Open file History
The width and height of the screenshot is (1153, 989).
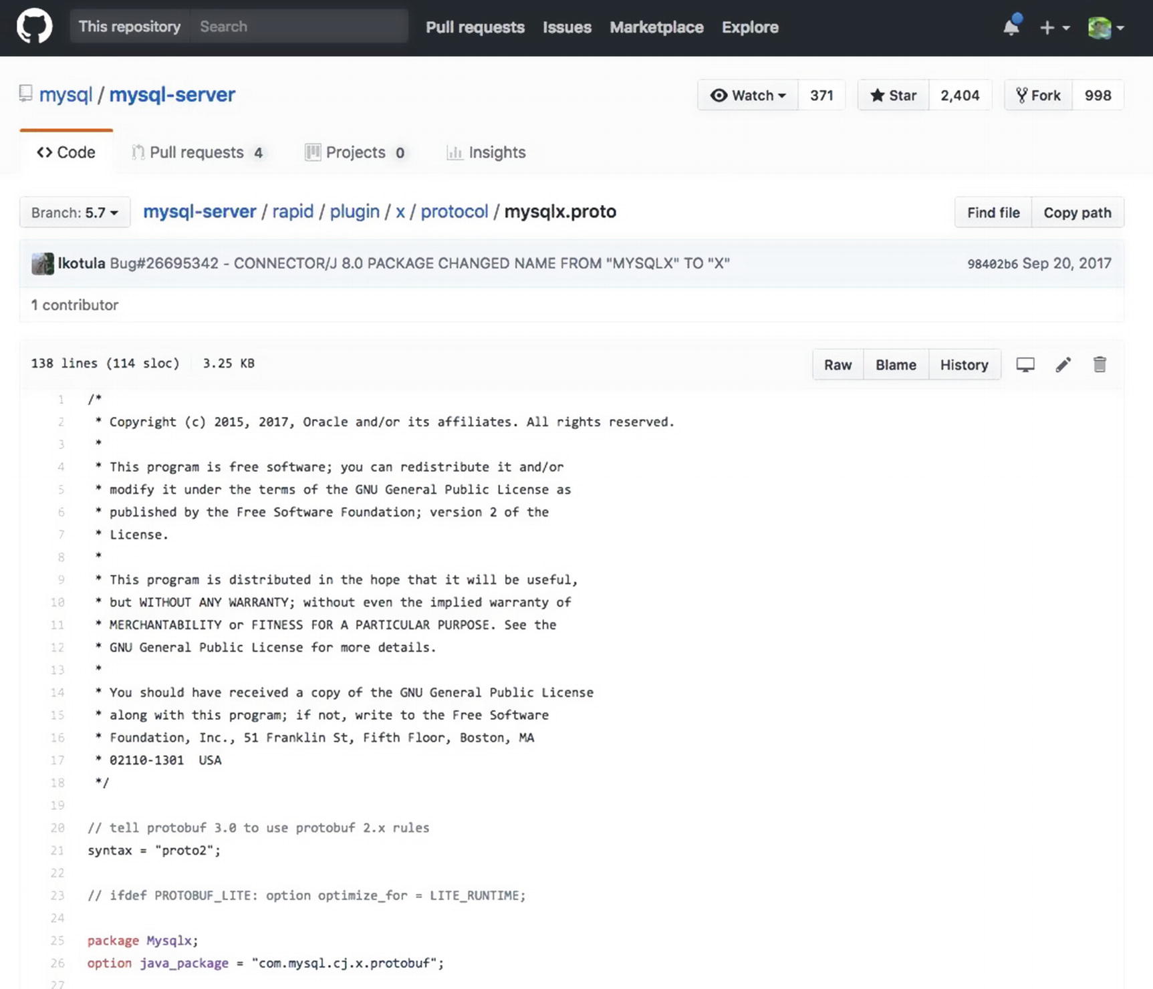click(965, 365)
